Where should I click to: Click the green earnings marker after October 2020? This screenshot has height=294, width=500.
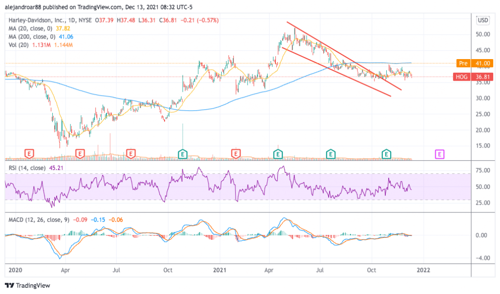point(183,154)
